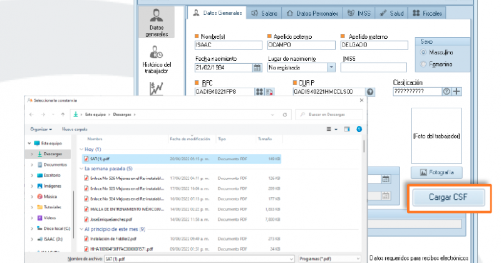The image size is (501, 263).
Task: Open Lugar de nacimiento dropdown
Action: pyautogui.click(x=331, y=68)
